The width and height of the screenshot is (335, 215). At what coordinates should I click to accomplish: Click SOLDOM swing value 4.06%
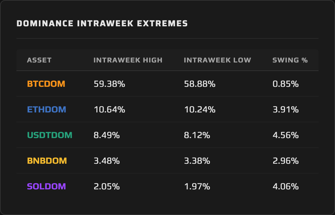(286, 186)
